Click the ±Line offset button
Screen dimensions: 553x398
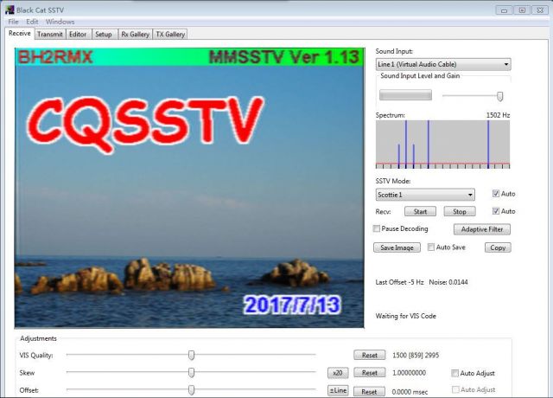tap(338, 390)
